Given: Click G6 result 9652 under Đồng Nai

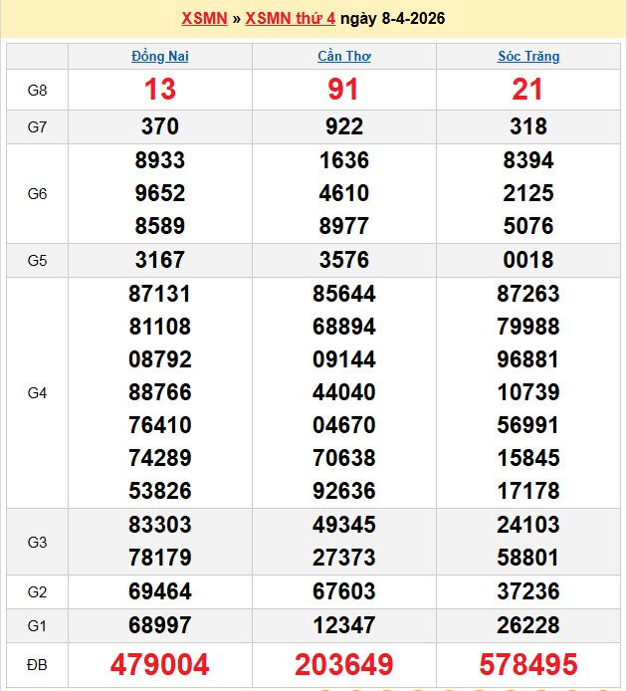Looking at the screenshot, I should click(159, 193).
